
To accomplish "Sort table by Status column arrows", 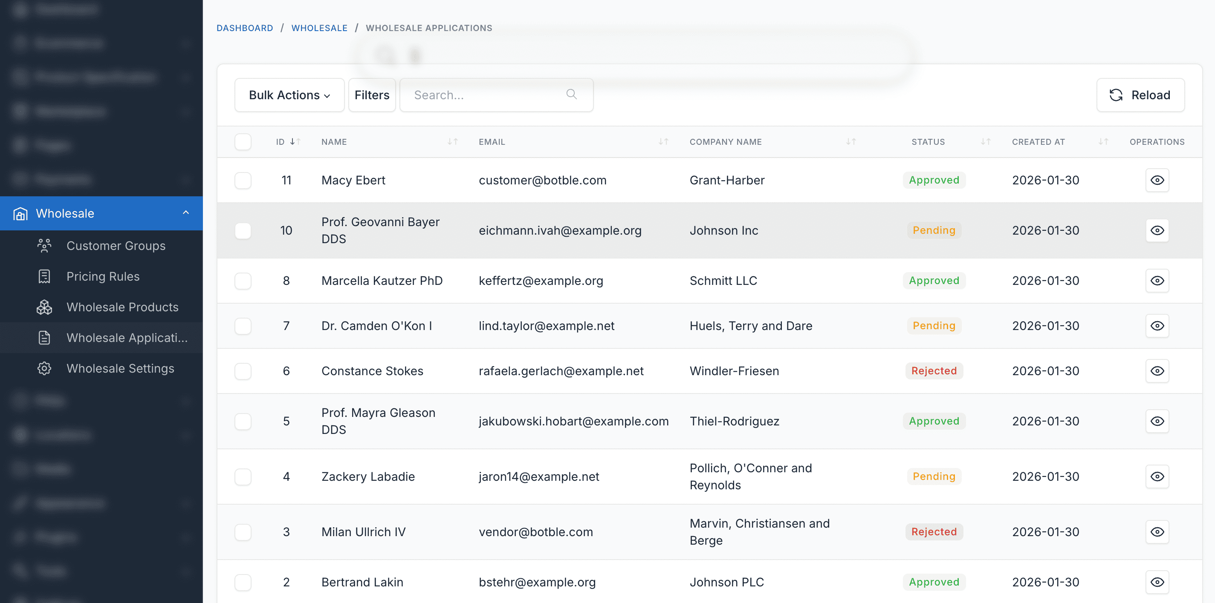I will tap(985, 142).
